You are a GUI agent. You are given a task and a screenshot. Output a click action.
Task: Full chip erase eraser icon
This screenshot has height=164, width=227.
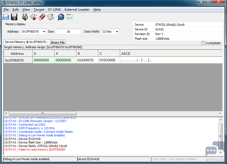pos(42,17)
